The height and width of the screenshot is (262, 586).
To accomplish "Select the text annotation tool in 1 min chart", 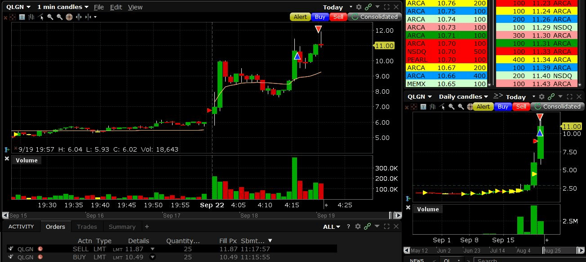I will point(22,17).
